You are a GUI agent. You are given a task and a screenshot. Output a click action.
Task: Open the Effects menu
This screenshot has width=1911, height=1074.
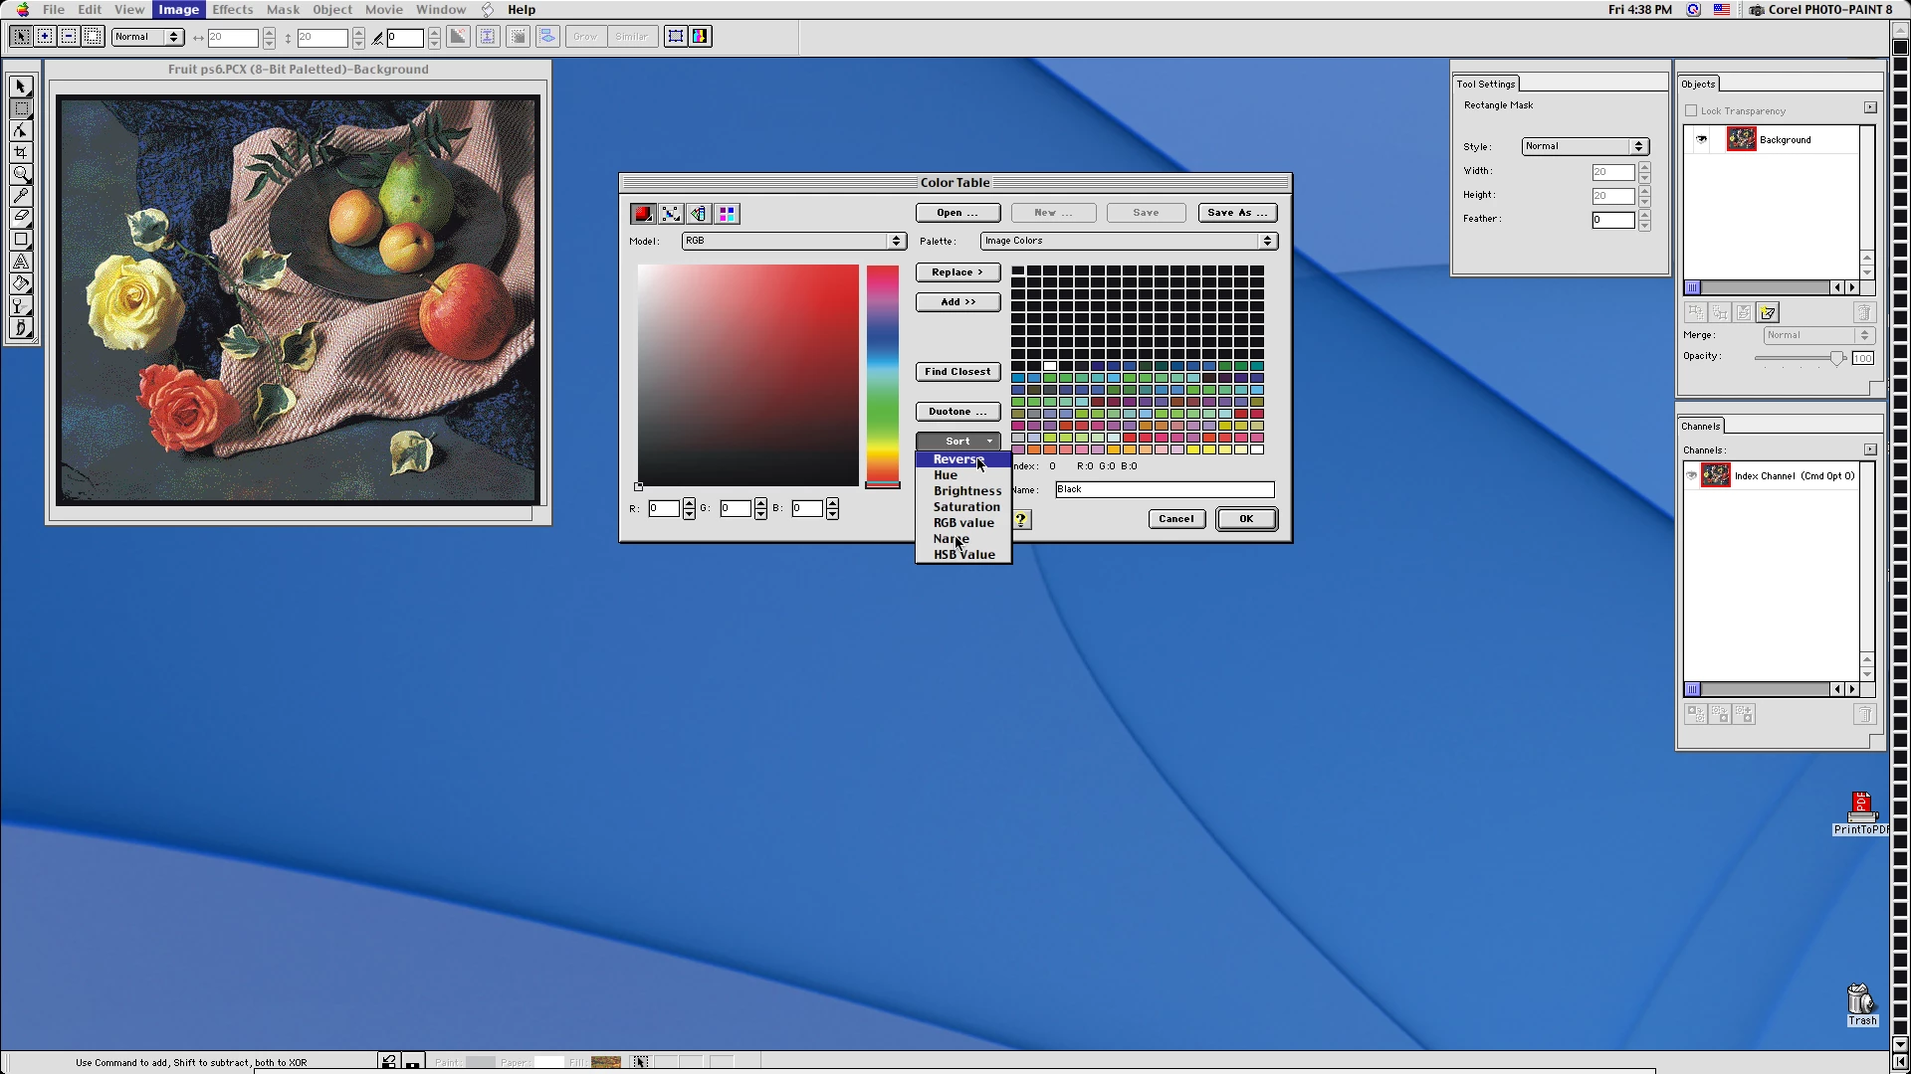[x=232, y=10]
